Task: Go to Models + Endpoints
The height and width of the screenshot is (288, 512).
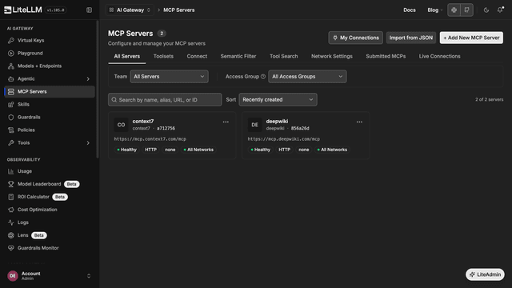Action: (50, 66)
